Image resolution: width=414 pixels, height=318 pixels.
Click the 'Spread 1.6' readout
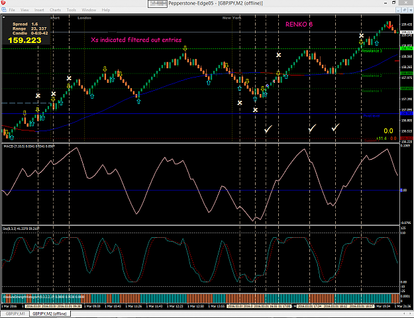[x=25, y=24]
